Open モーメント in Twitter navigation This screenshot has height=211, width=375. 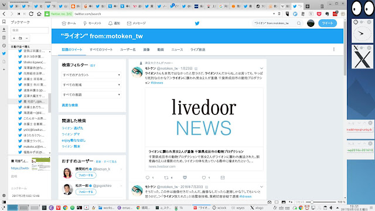tap(92, 23)
